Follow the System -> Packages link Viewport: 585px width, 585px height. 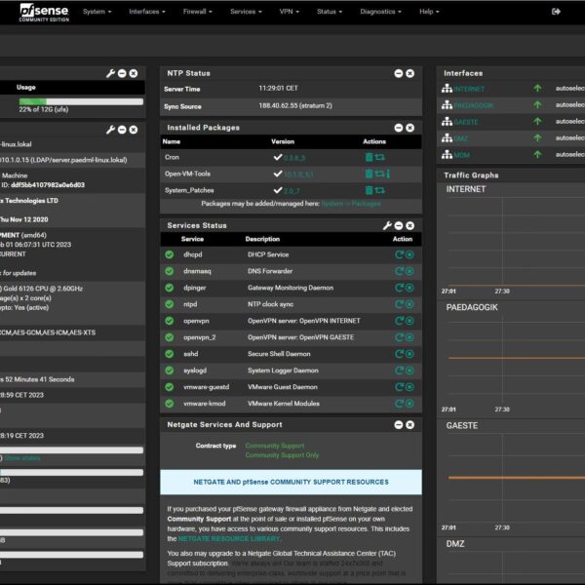(x=351, y=204)
